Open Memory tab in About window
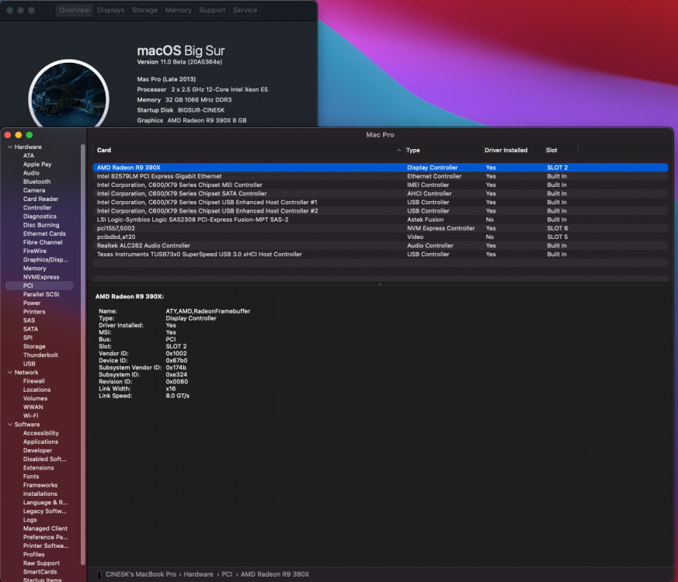The width and height of the screenshot is (678, 582). (x=178, y=10)
